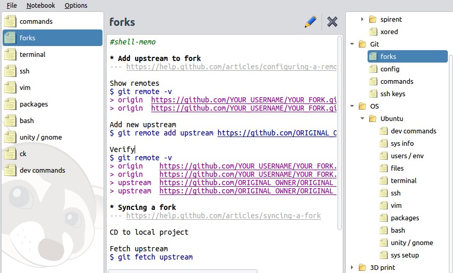Select the ssh note under Ubuntu
Screen dimensions: 453x273
pos(390,193)
